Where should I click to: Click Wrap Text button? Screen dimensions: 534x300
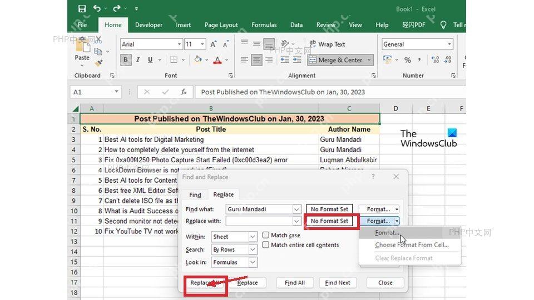[327, 44]
